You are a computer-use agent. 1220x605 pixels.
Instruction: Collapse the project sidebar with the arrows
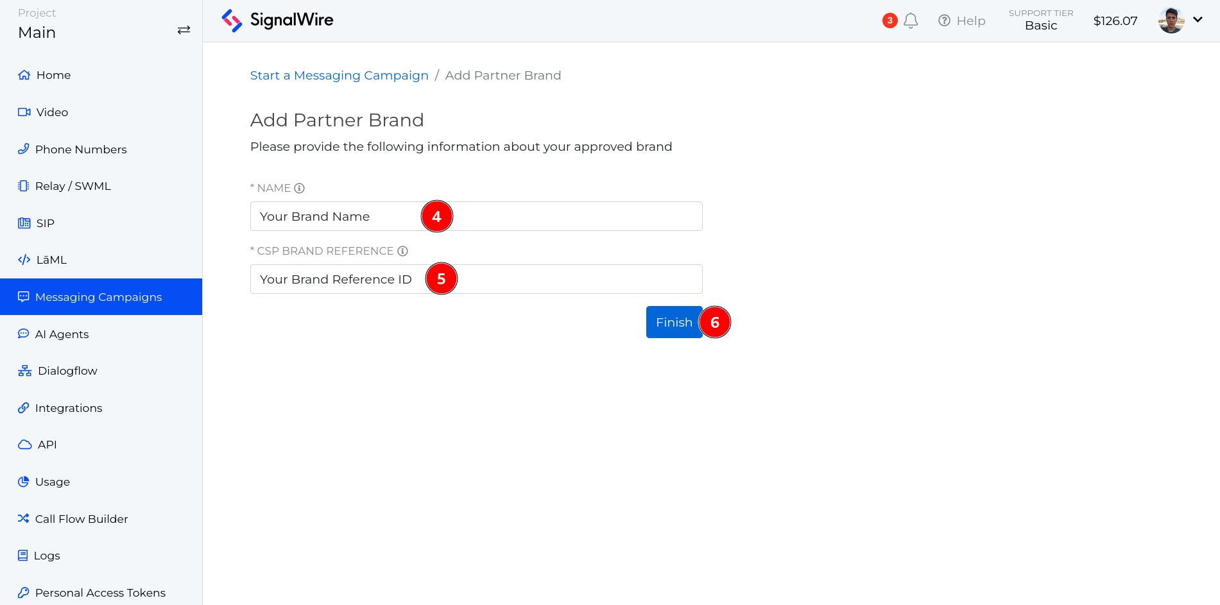(x=184, y=30)
